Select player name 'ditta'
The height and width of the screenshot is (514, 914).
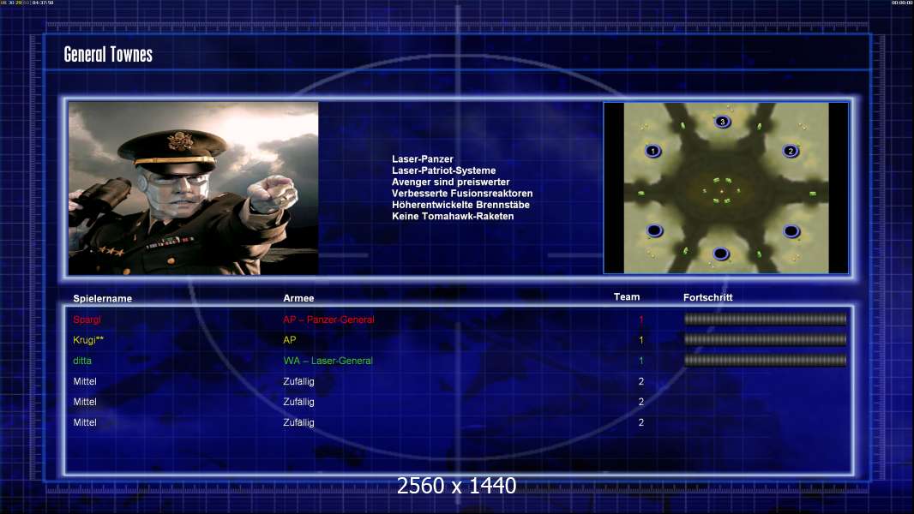pos(82,361)
